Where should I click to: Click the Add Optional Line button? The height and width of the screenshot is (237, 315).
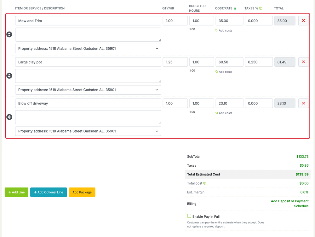click(x=49, y=192)
